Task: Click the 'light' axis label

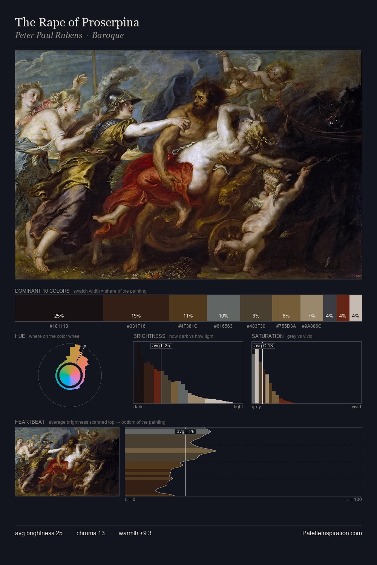Action: 239,407
